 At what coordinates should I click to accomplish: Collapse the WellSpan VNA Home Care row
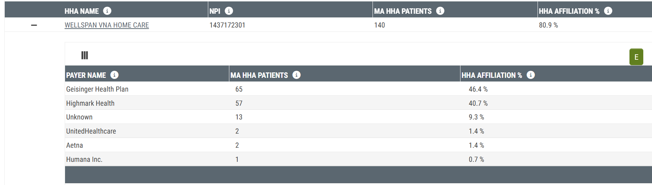coord(34,25)
